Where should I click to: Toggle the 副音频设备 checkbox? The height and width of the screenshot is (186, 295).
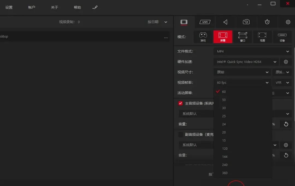(181, 134)
